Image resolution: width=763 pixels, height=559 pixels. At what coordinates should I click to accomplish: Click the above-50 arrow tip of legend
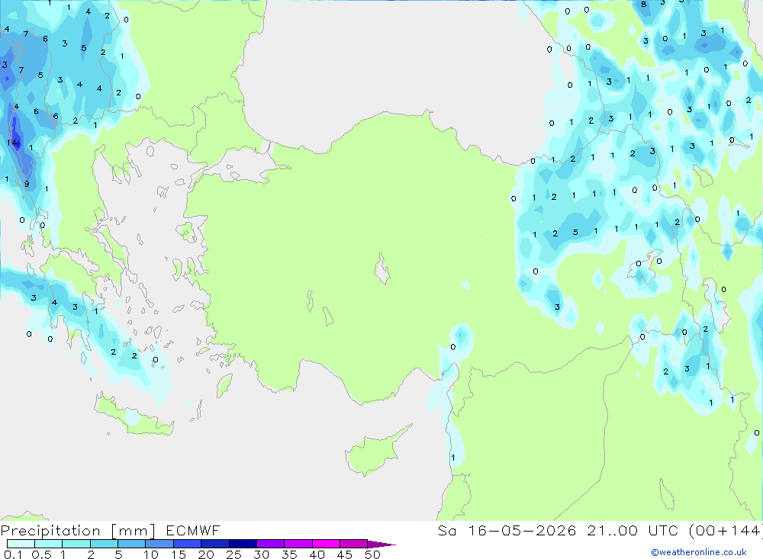pyautogui.click(x=381, y=545)
